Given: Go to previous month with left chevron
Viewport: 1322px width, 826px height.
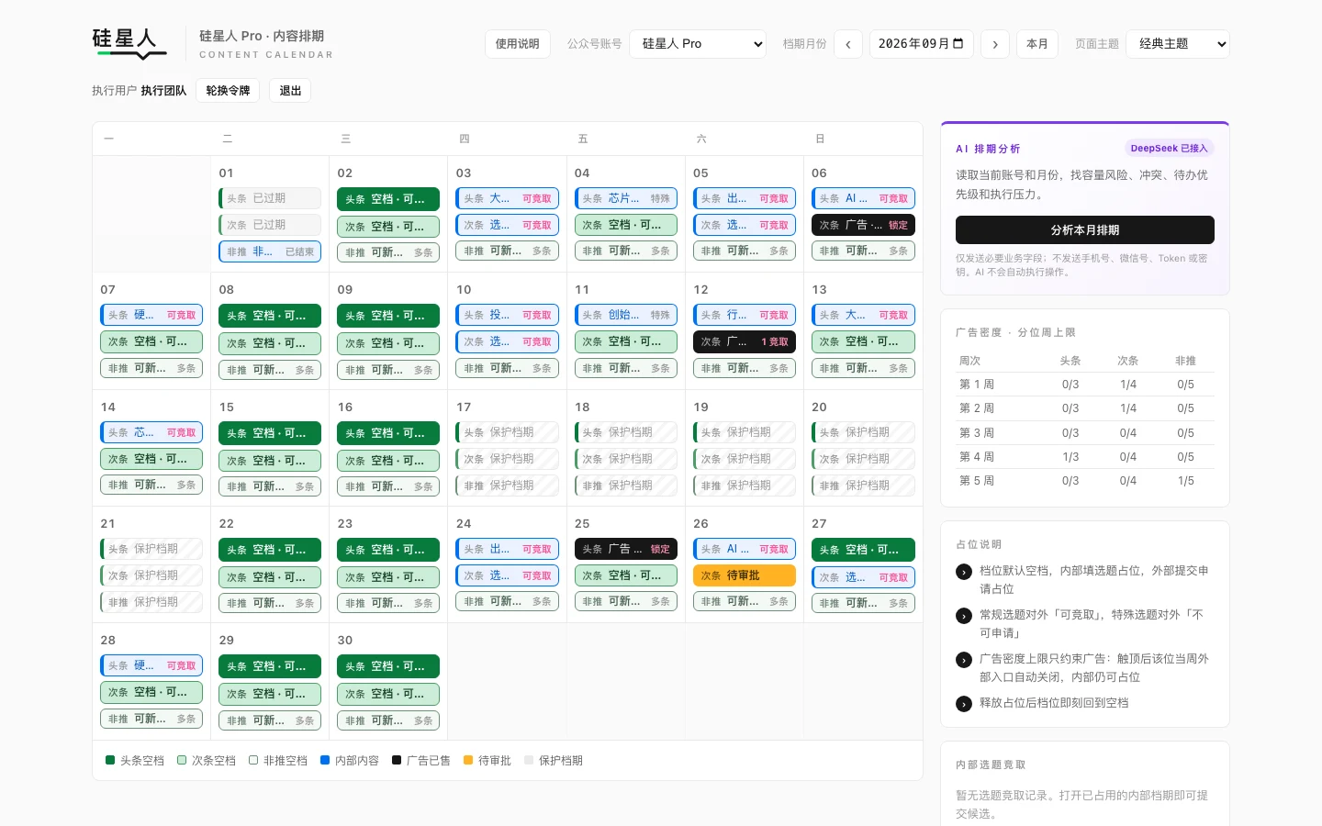Looking at the screenshot, I should pyautogui.click(x=848, y=44).
